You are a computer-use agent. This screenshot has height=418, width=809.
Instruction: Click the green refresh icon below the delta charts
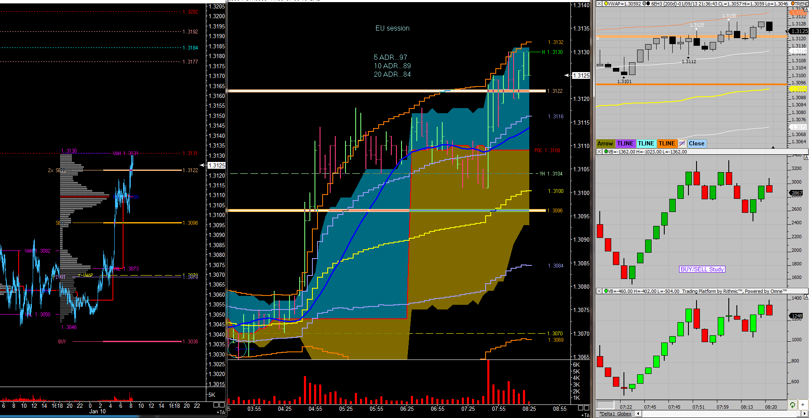click(792, 405)
